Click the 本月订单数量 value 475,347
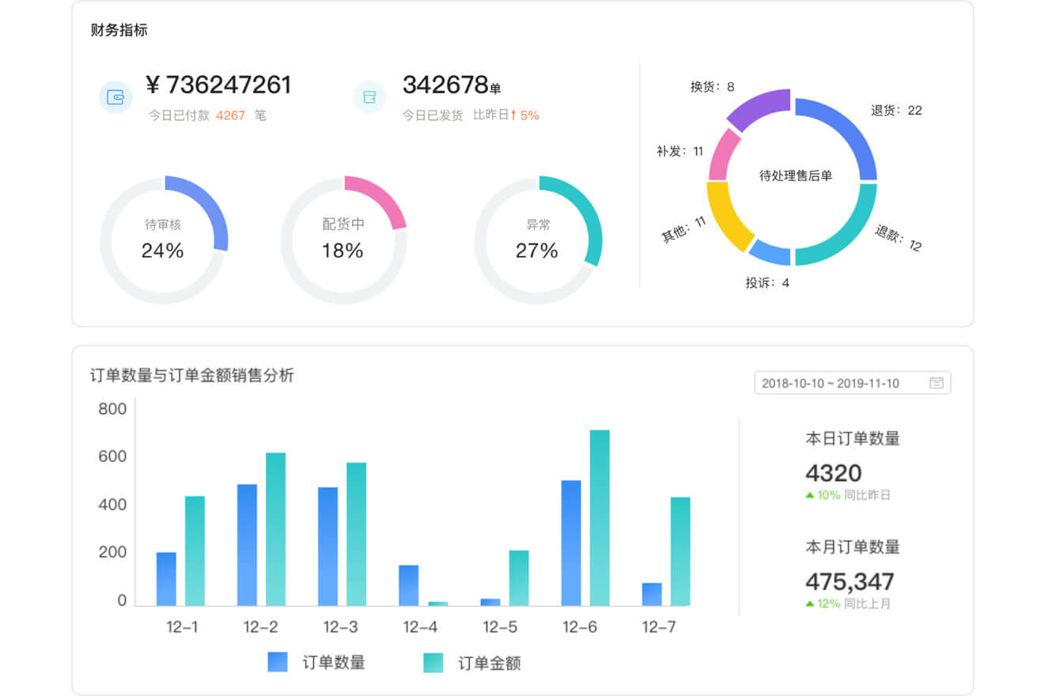Viewport: 1044px width, 696px height. click(x=849, y=581)
